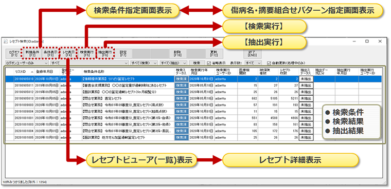Image resolution: width=391 pixels, height=189 pixels.
Task: Click the 検索 button in filter row
Action: [x=197, y=63]
